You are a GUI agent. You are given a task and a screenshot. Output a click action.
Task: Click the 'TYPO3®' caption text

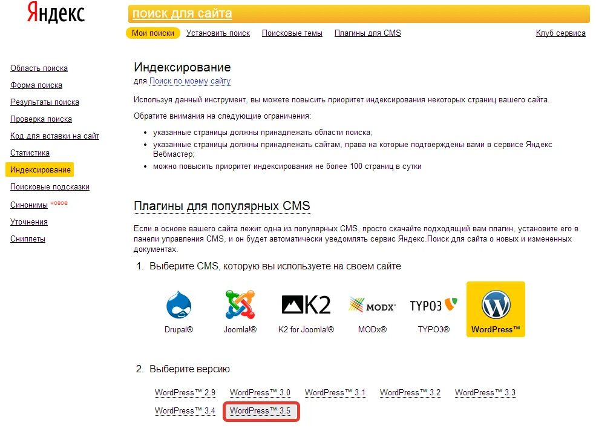(x=433, y=329)
